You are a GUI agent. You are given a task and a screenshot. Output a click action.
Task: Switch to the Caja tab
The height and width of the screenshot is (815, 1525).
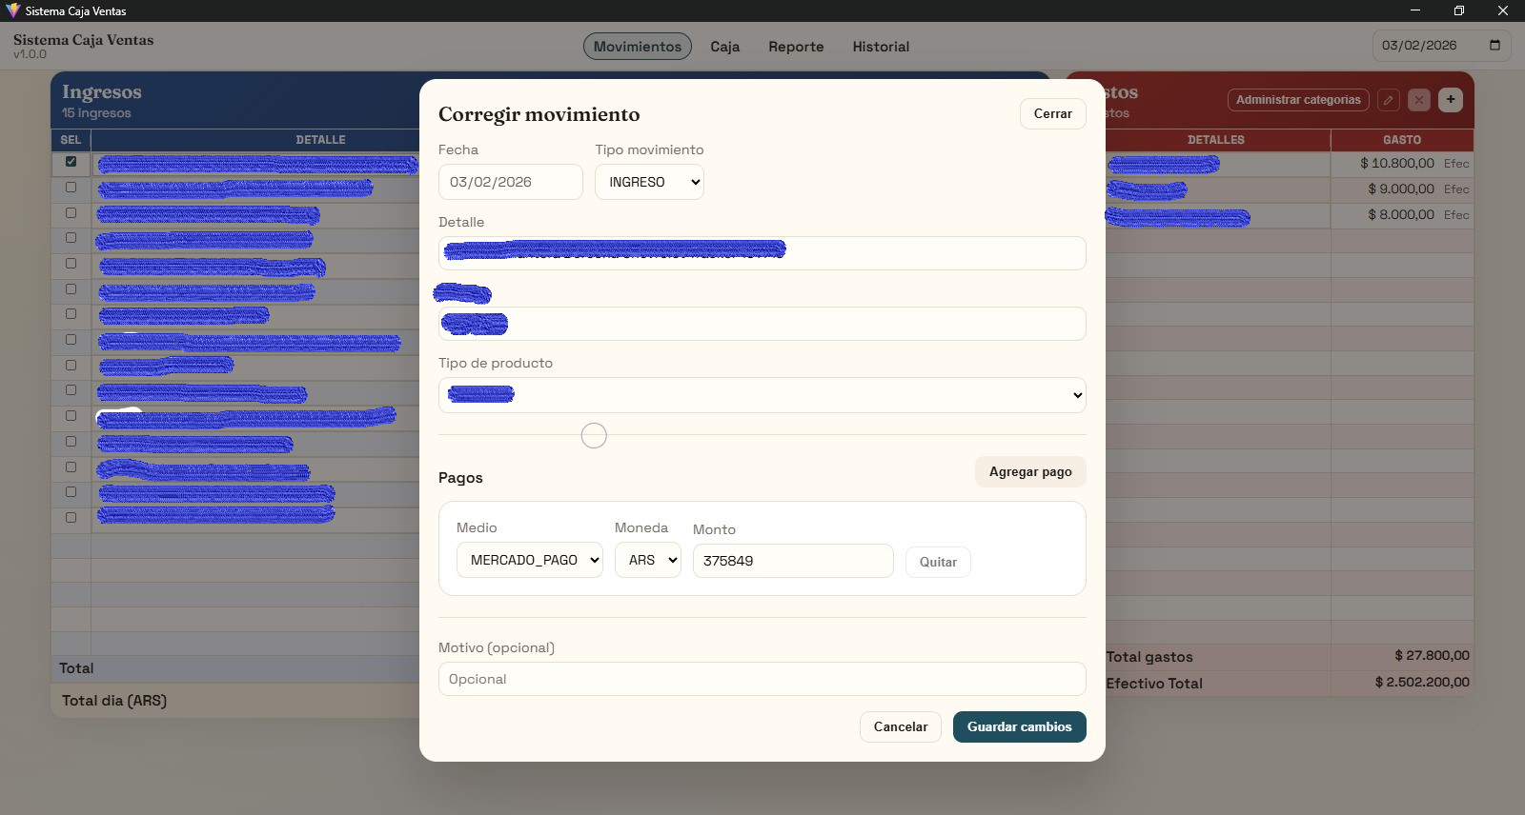coord(724,47)
